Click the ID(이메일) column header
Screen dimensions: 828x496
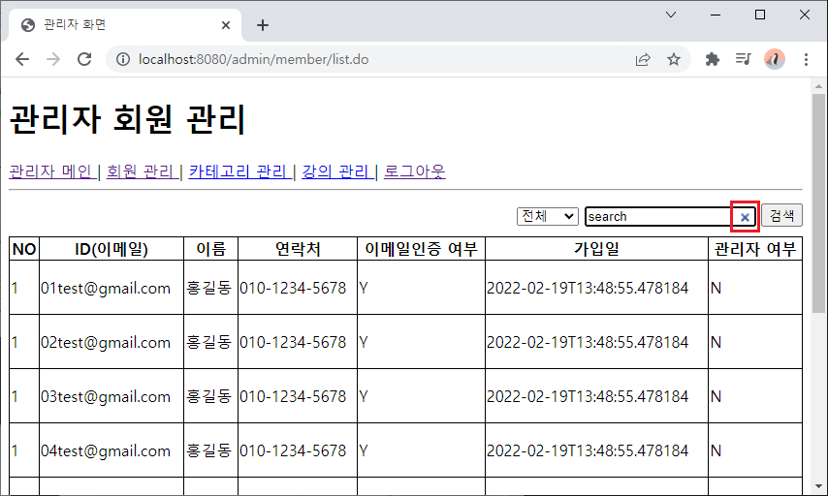111,249
